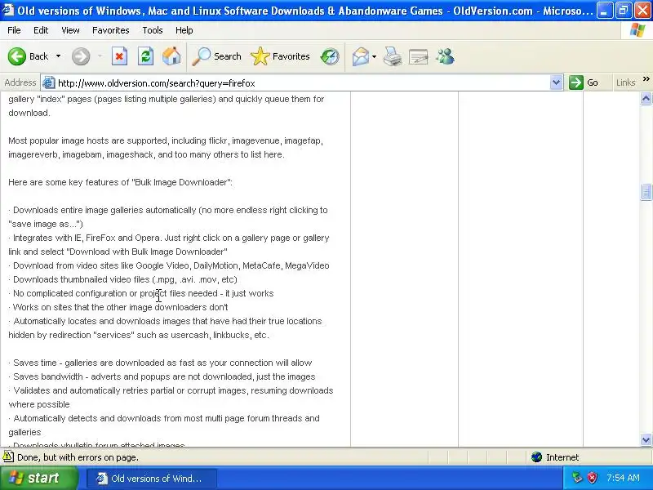Screen dimensions: 653x490
Task: Click the scrollbar up arrow
Action: click(x=646, y=99)
